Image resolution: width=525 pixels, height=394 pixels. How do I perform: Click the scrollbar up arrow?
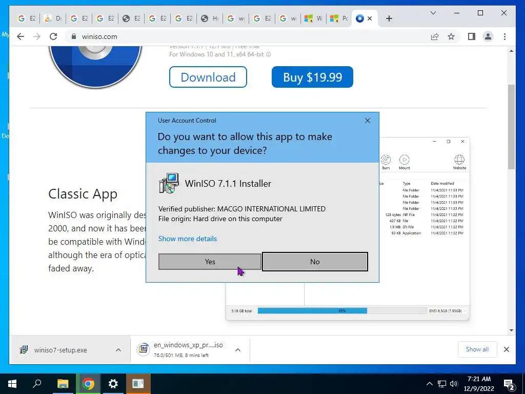point(511,51)
